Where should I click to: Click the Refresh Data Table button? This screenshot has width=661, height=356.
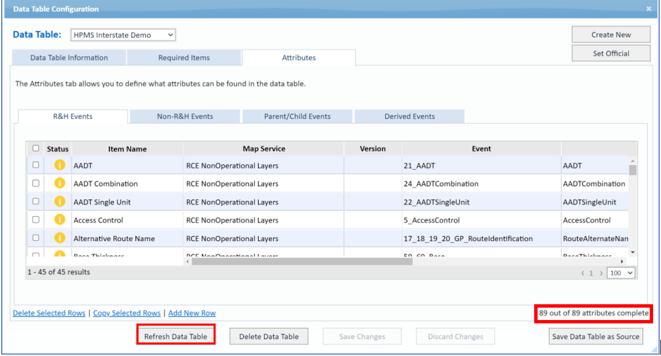point(175,336)
